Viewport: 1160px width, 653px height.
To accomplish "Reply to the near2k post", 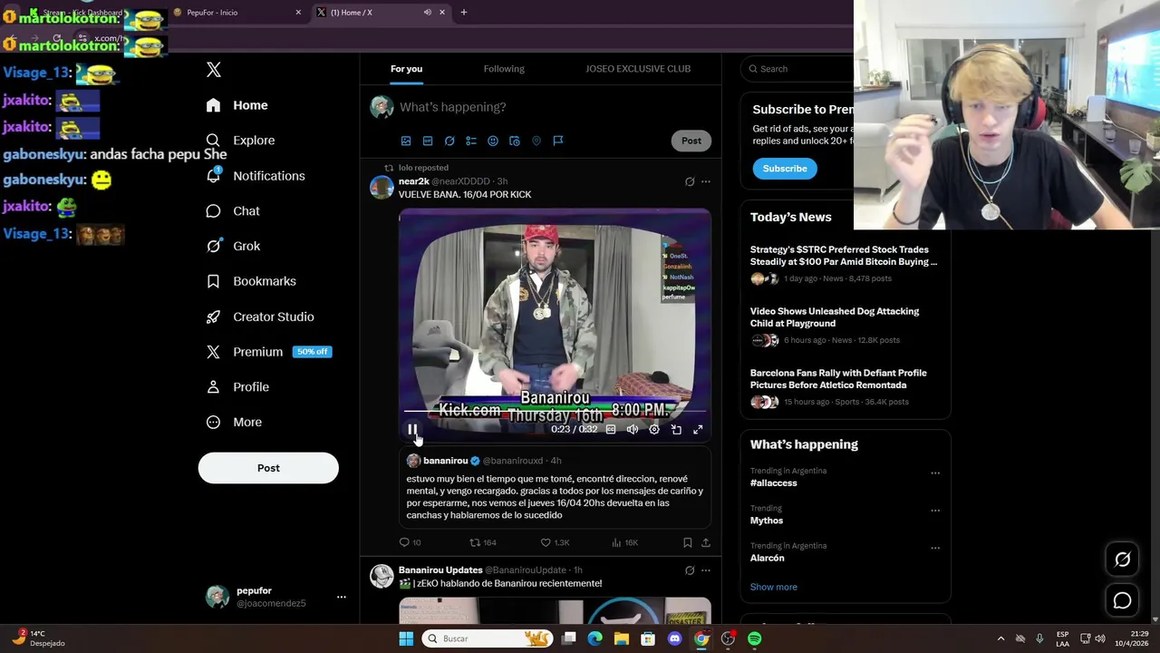I will pyautogui.click(x=410, y=542).
